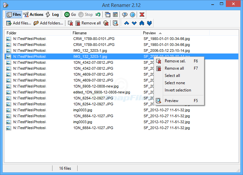
Task: Move selected file up with single up arrow
Action: point(126,23)
